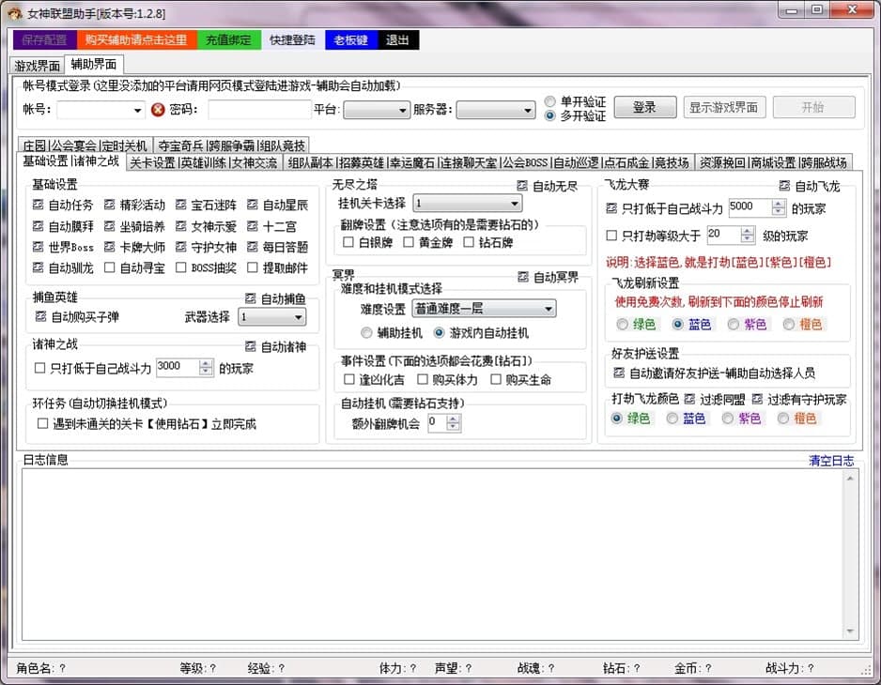The width and height of the screenshot is (881, 685).
Task: Toggle the 自动任务 checkbox
Action: pos(39,205)
